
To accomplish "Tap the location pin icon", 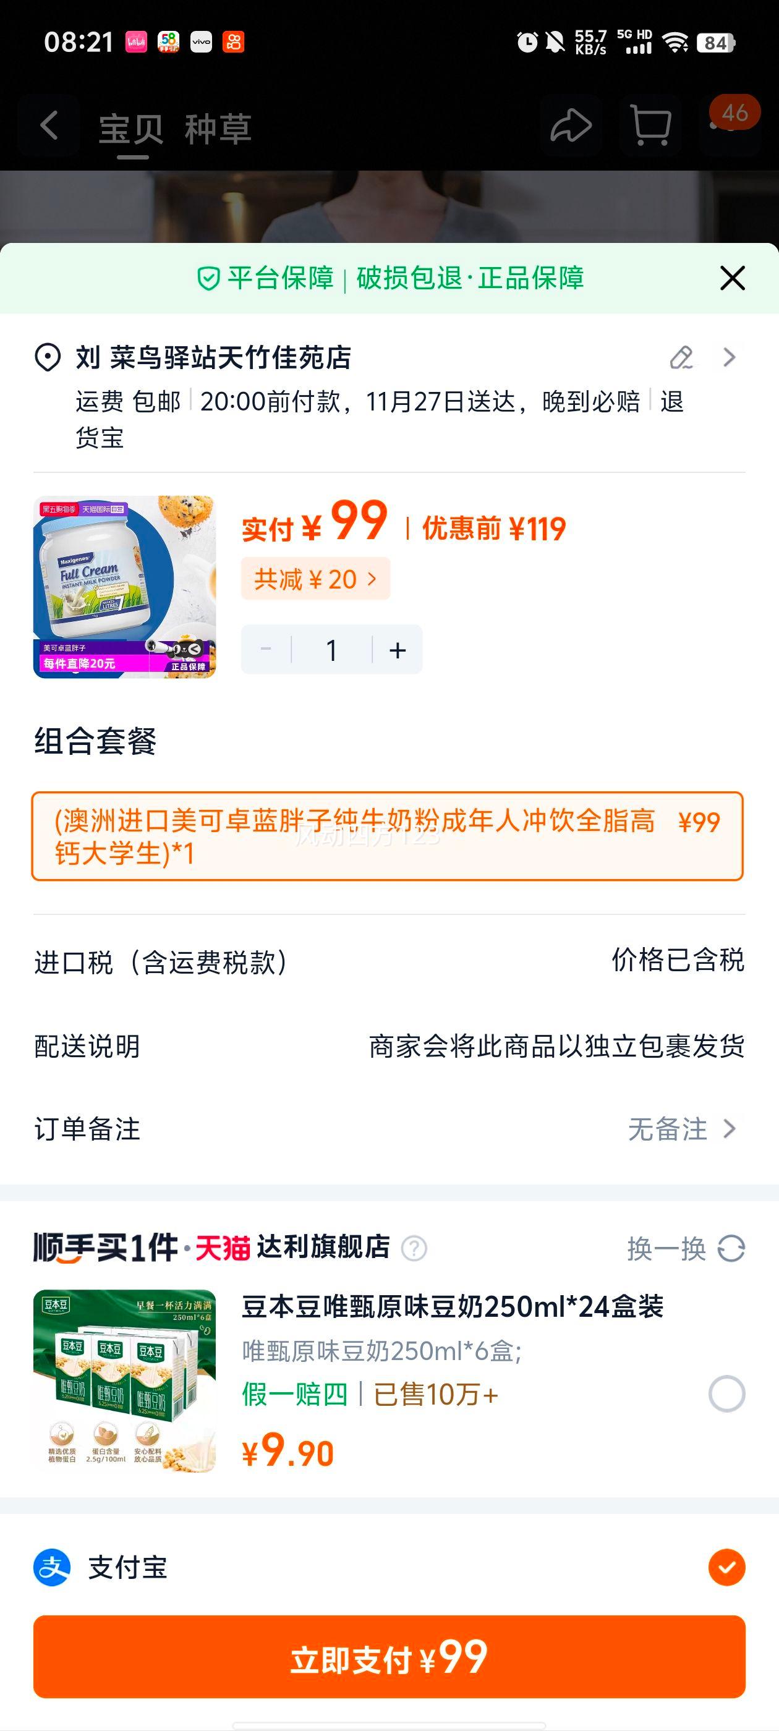I will click(48, 357).
